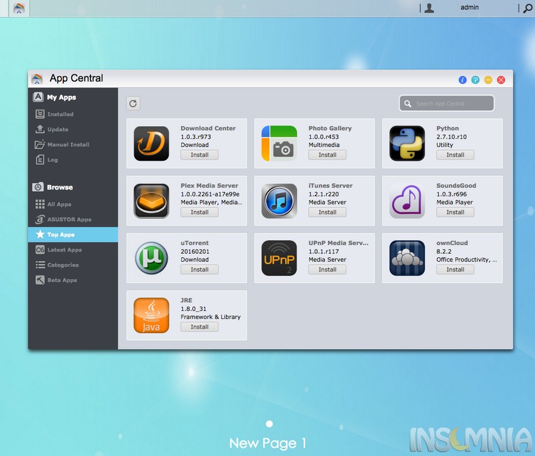535x456 pixels.
Task: Install Plex Media Server
Action: coord(199,212)
